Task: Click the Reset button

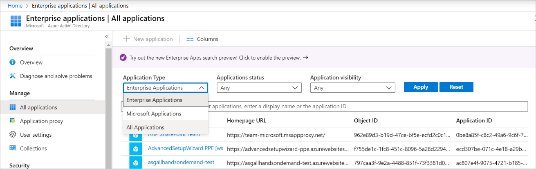Action: pyautogui.click(x=456, y=87)
